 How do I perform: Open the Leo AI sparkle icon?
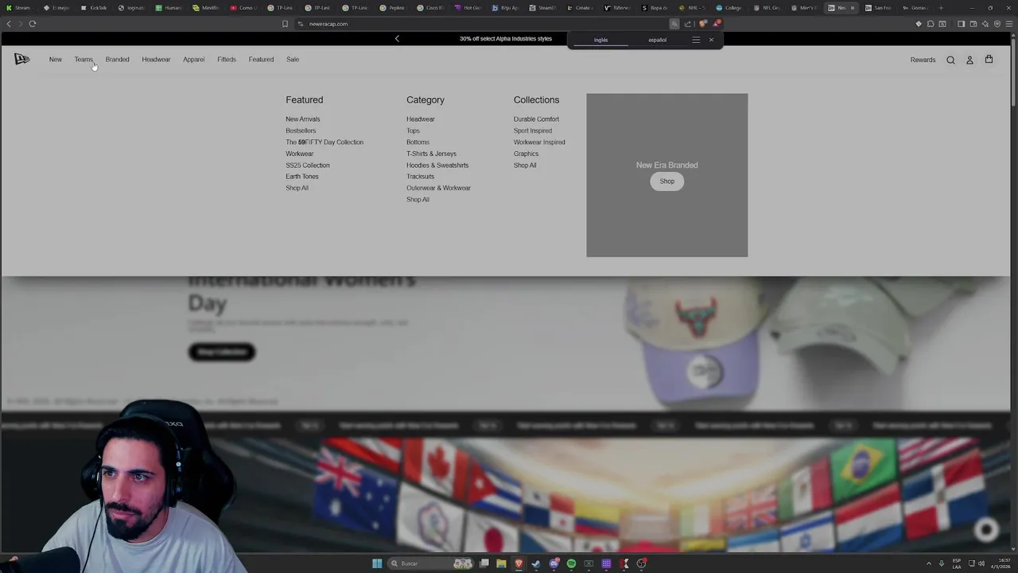985,24
